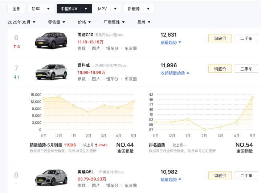Click 询底价 button for 零跑C10
The image size is (261, 193).
220,38
